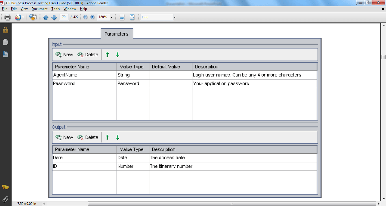Viewport: 386px width, 206px height.
Task: Open the Pages thumbnails panel
Action: coord(5,42)
